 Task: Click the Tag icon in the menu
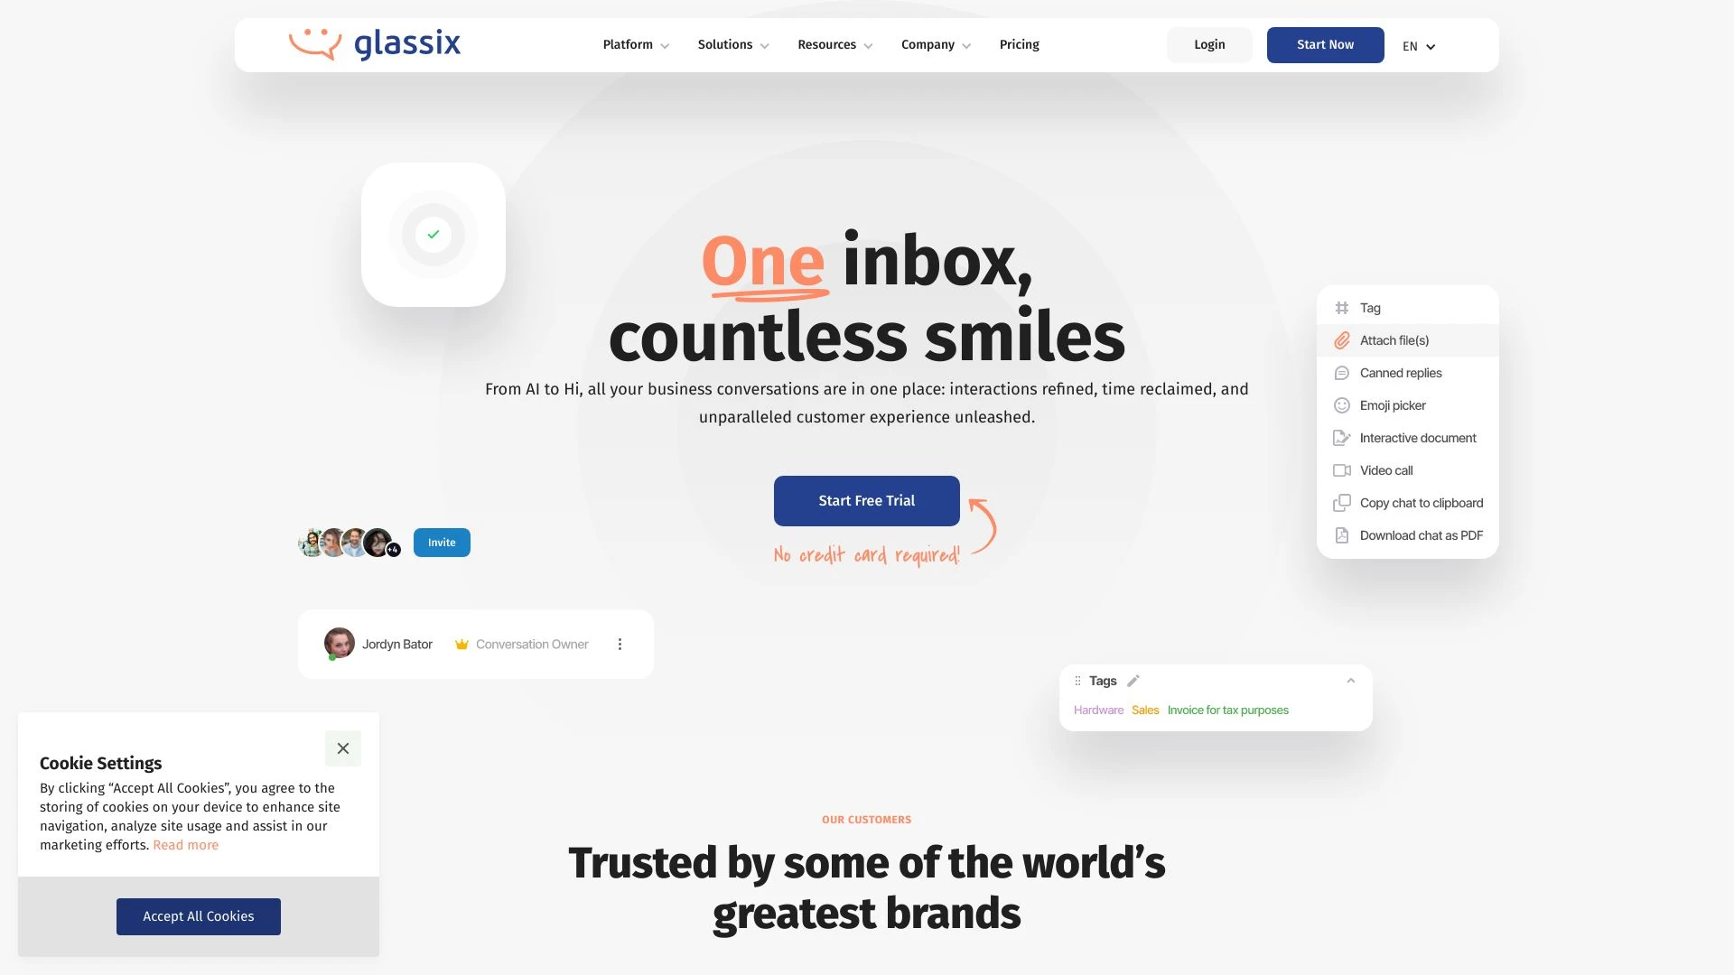pos(1342,309)
